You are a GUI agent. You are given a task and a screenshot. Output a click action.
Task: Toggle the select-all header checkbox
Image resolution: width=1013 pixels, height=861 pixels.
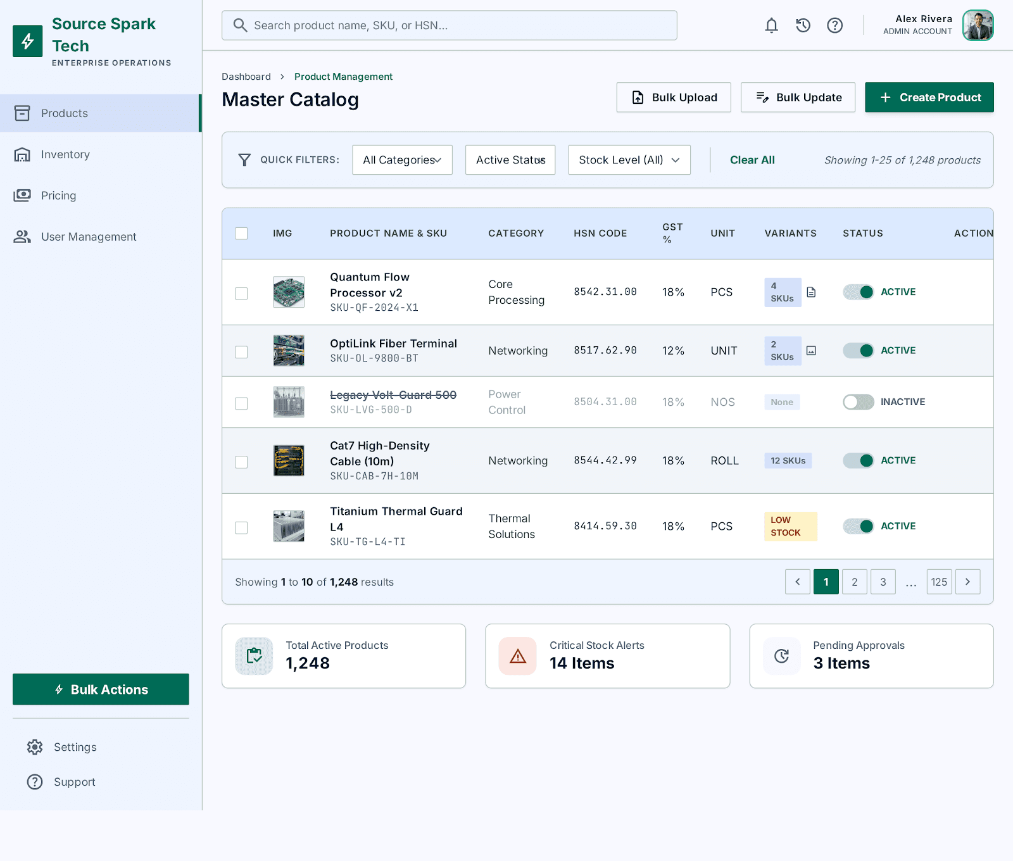tap(241, 234)
